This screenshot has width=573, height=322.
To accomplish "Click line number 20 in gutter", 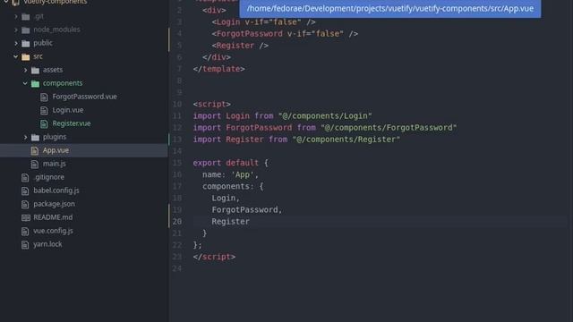I will click(x=177, y=222).
